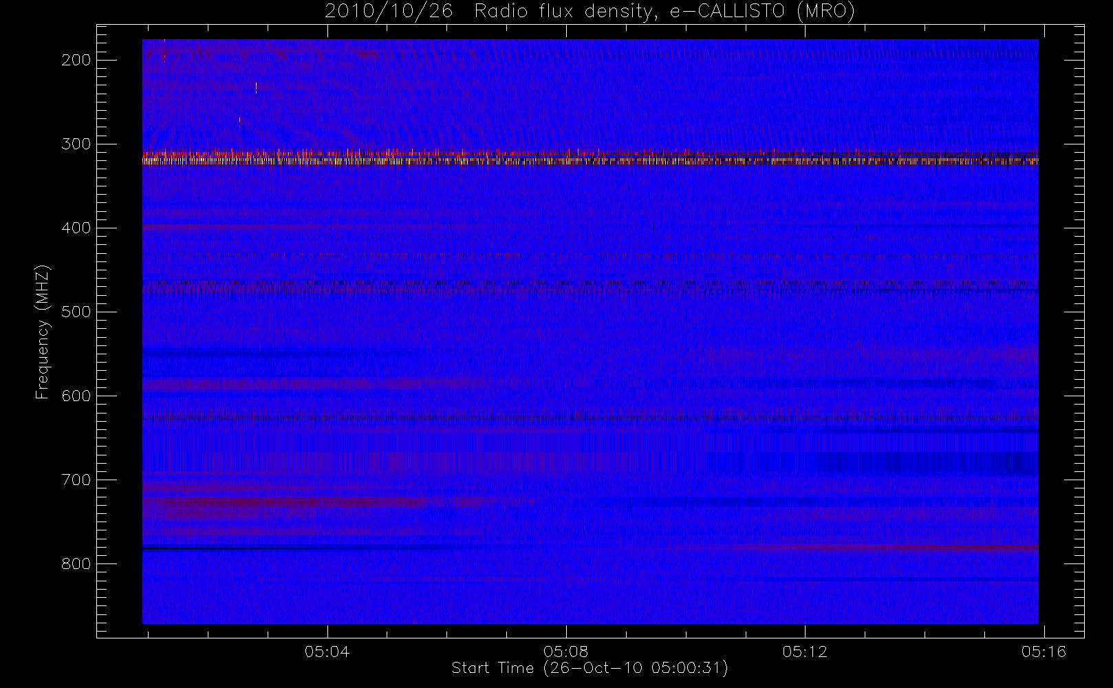Select the 600 frequency tick label
Image resolution: width=1113 pixels, height=688 pixels.
76,396
